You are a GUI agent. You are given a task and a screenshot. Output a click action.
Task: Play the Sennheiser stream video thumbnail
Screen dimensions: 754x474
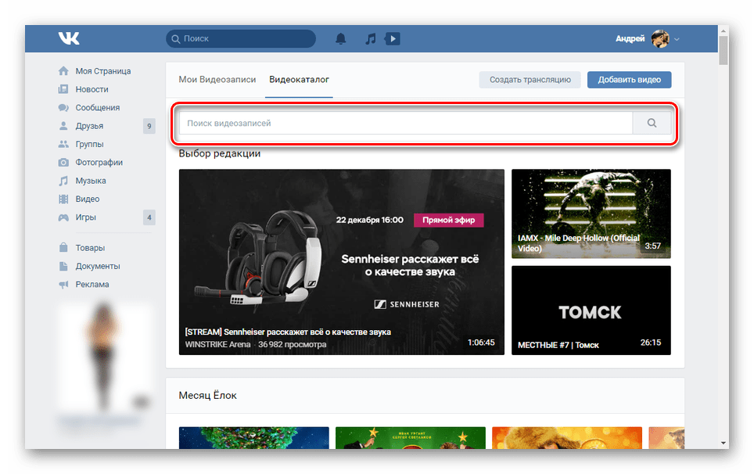tap(342, 262)
